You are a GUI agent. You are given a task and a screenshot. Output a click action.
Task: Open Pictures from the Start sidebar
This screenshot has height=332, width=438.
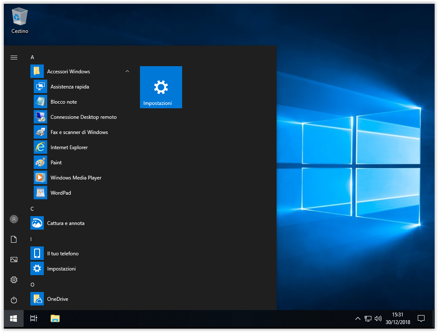click(x=14, y=260)
